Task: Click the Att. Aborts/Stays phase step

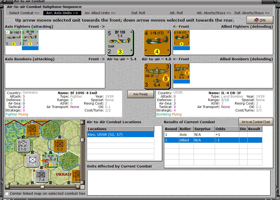Action: point(214,13)
